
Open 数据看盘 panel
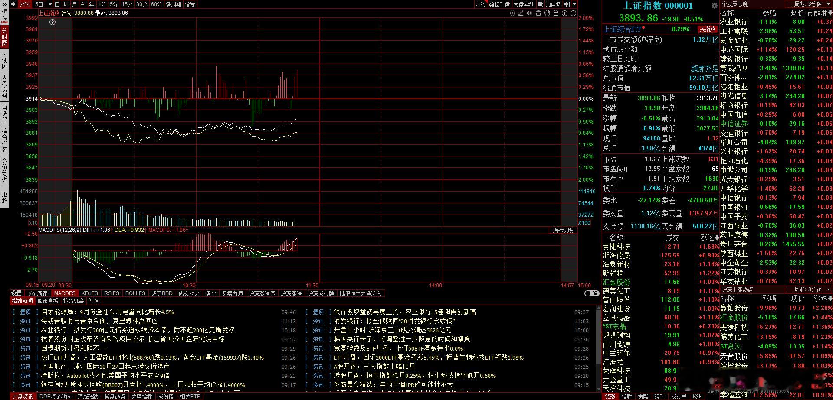point(500,4)
